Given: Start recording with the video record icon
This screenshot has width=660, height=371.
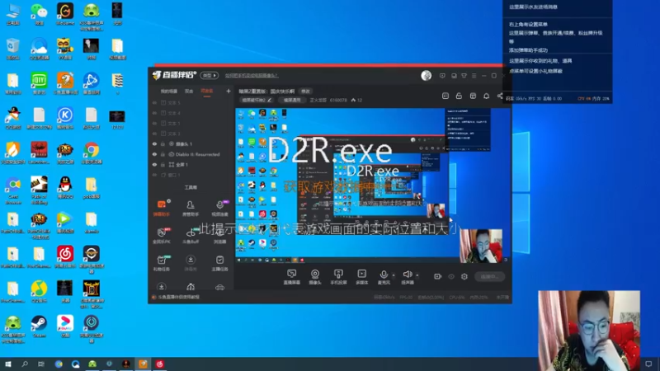Looking at the screenshot, I should pos(437,276).
